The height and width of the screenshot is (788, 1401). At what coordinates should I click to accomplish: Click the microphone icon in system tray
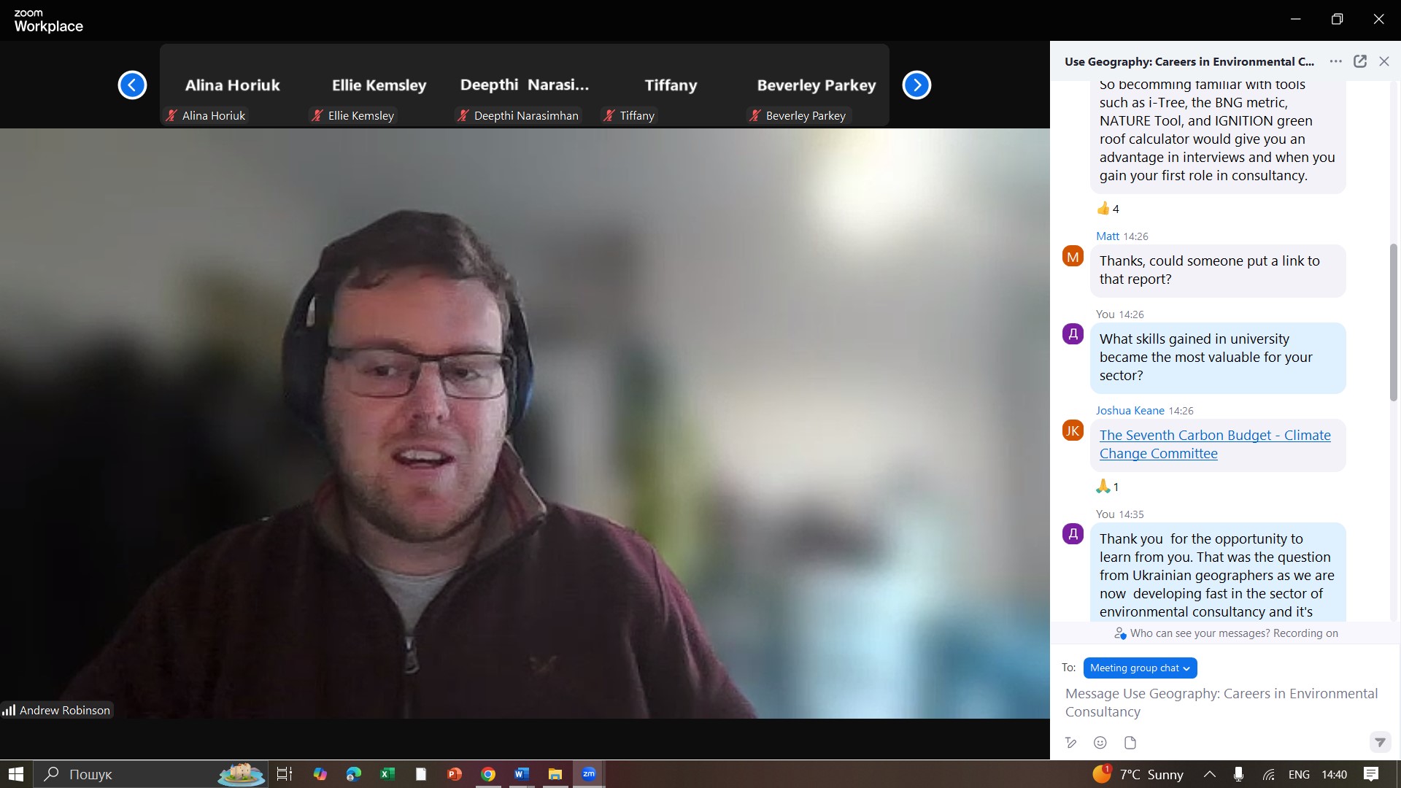coord(1238,774)
